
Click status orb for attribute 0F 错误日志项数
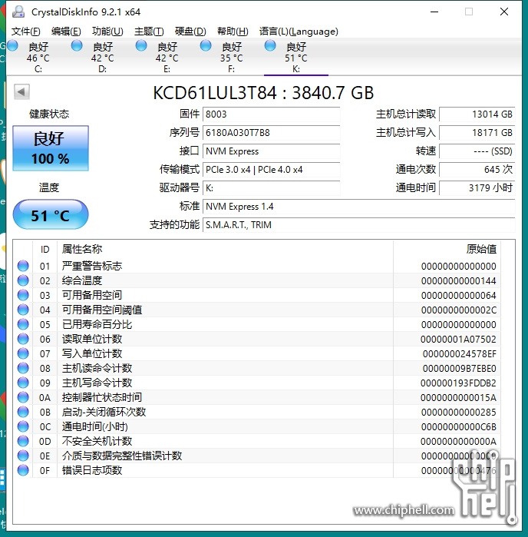(23, 470)
